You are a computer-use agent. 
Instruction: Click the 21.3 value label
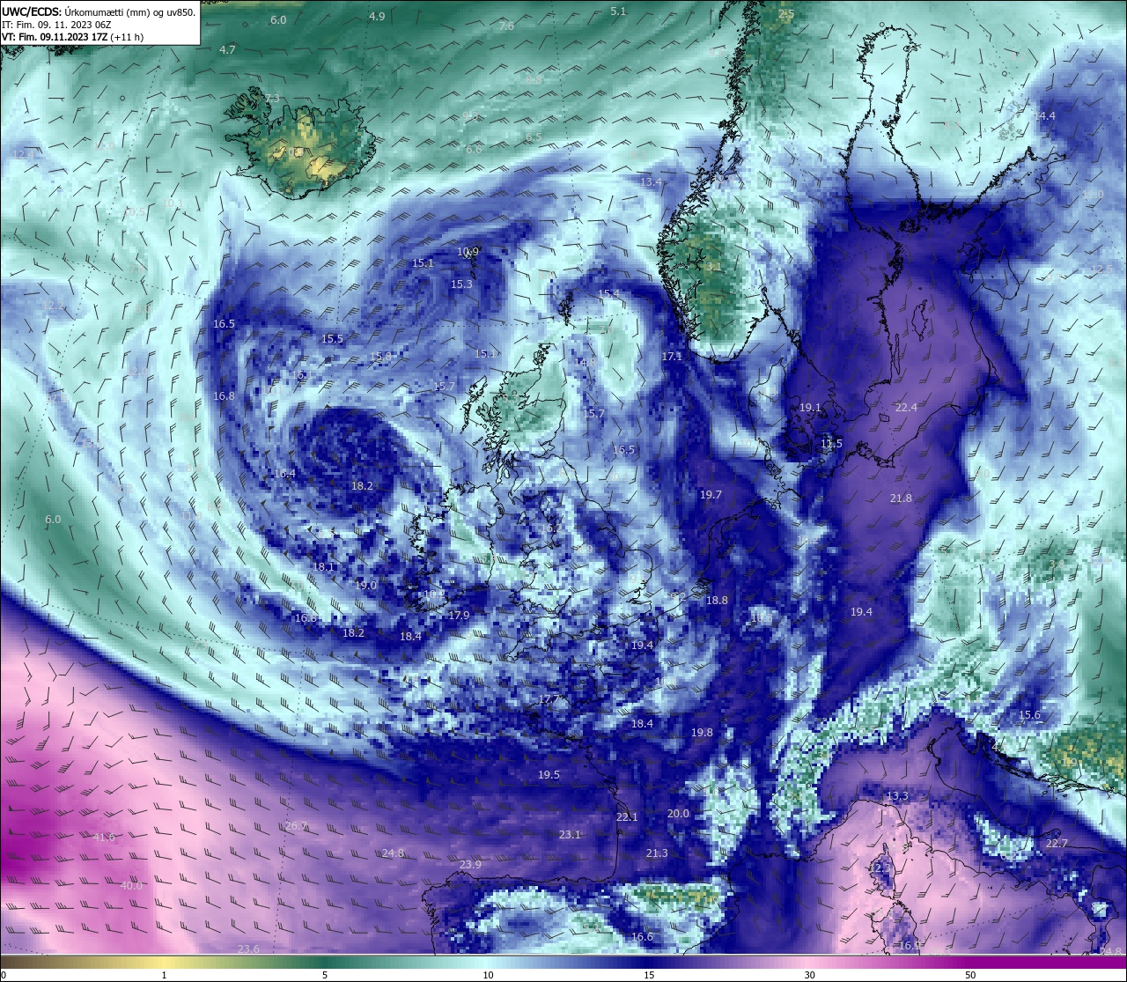pyautogui.click(x=657, y=853)
